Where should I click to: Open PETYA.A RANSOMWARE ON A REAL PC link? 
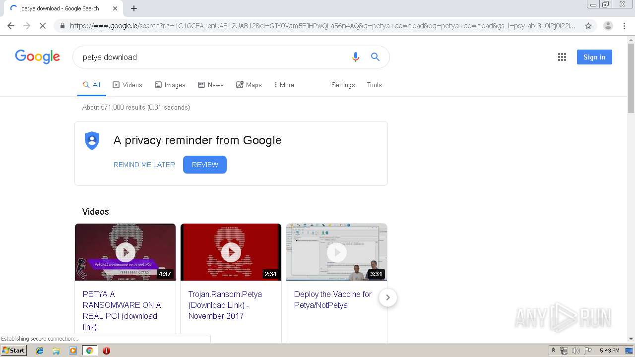click(x=122, y=310)
